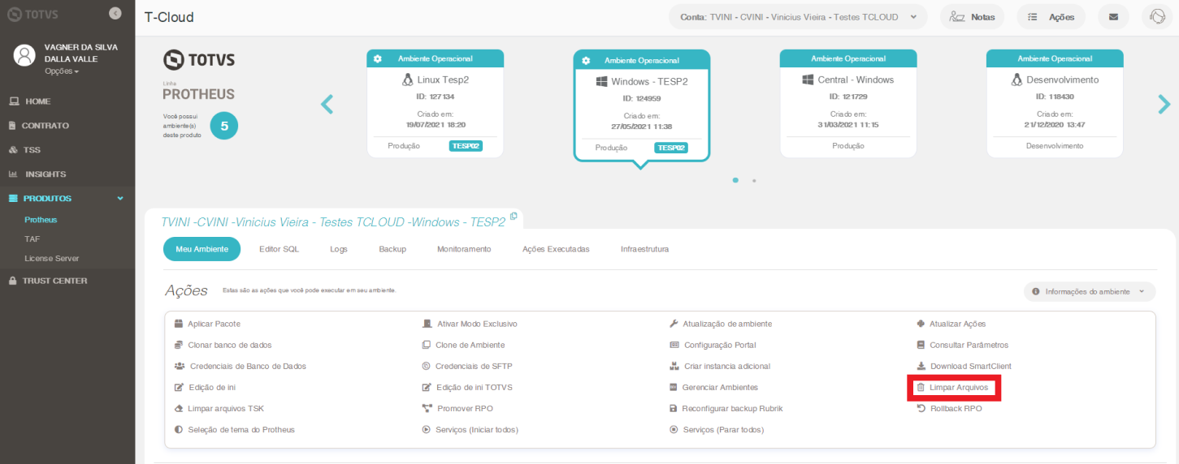Screen dimensions: 1179x464
Task: Switch to the Editor SQL tab
Action: [x=279, y=249]
